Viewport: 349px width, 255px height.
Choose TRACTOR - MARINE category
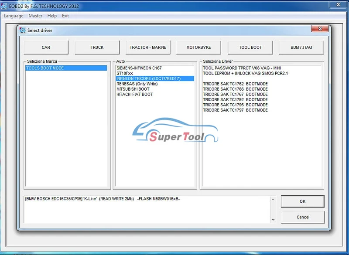point(148,48)
